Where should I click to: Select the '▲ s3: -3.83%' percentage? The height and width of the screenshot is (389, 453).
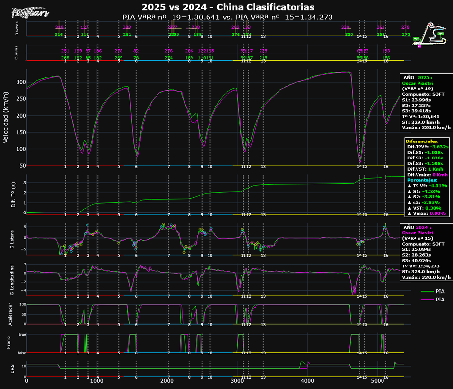point(423,202)
